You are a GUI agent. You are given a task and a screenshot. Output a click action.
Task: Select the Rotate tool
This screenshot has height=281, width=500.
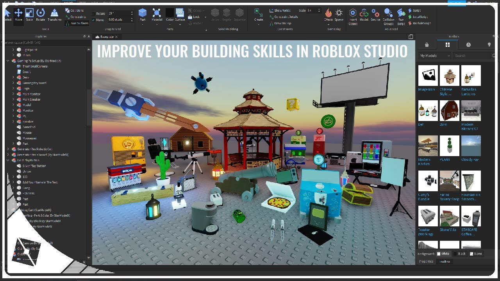pyautogui.click(x=41, y=15)
